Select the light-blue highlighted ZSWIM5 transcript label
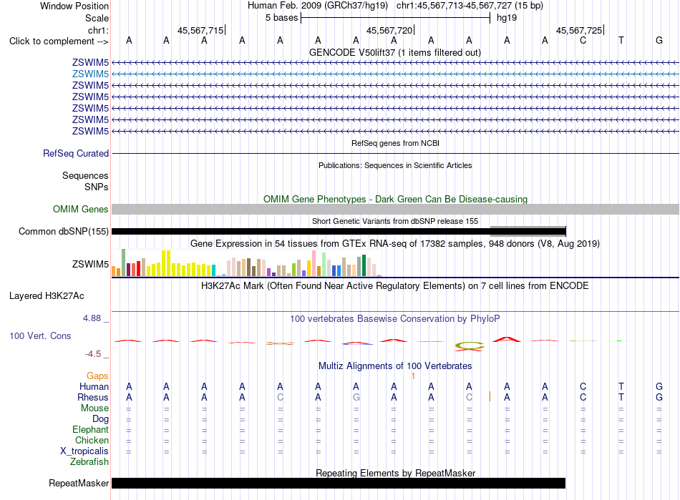The image size is (680, 500). tap(90, 74)
